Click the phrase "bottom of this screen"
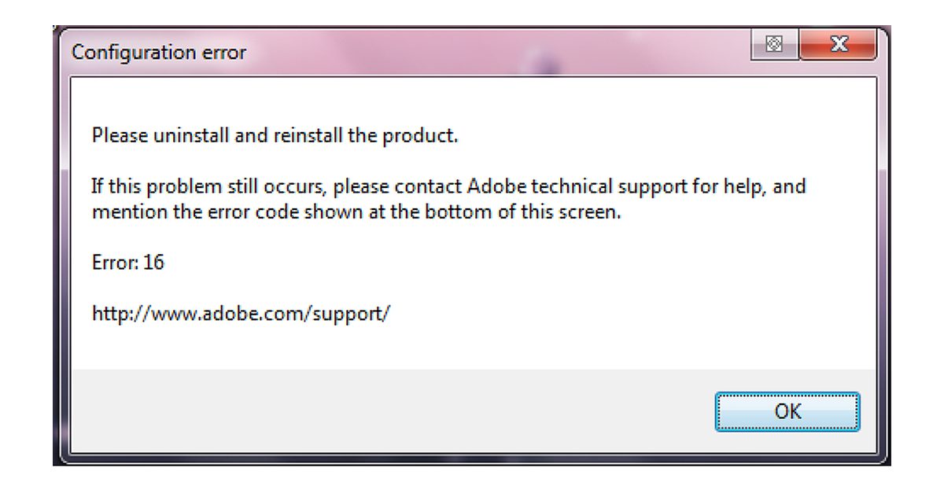The height and width of the screenshot is (493, 944). pos(536,212)
